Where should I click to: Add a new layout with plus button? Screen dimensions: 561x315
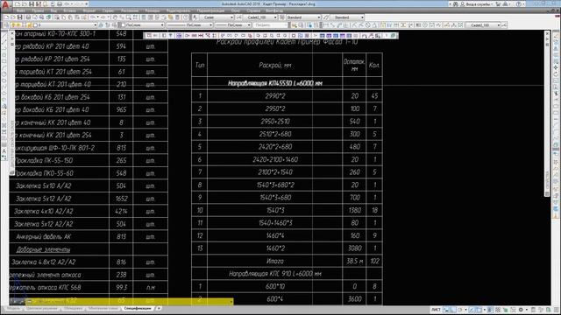pyautogui.click(x=159, y=309)
